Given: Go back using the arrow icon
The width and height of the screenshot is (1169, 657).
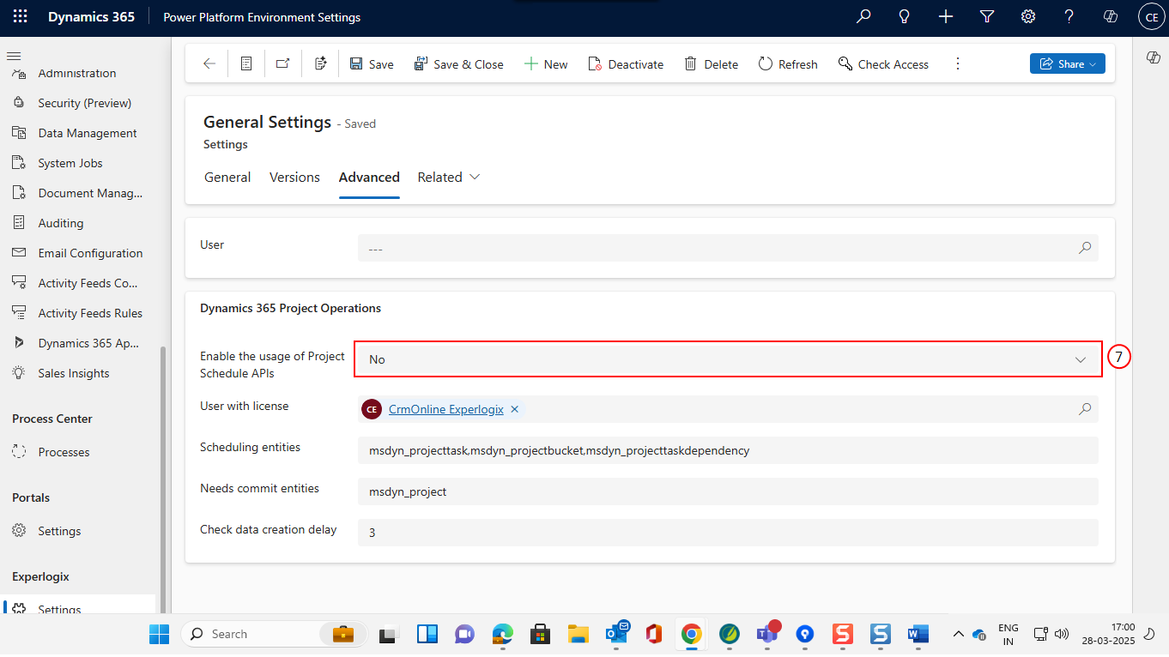Looking at the screenshot, I should coord(209,64).
